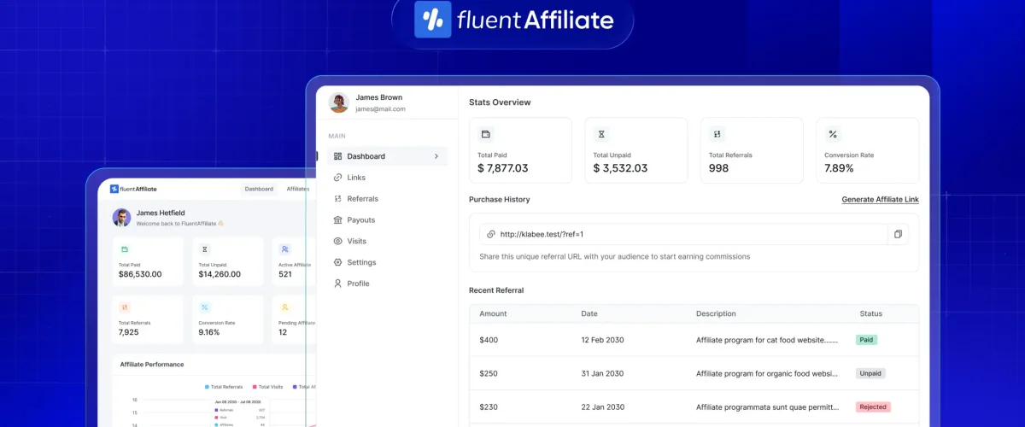This screenshot has height=427, width=1025.
Task: Click the chain-link icon in the referral URL field
Action: (491, 234)
